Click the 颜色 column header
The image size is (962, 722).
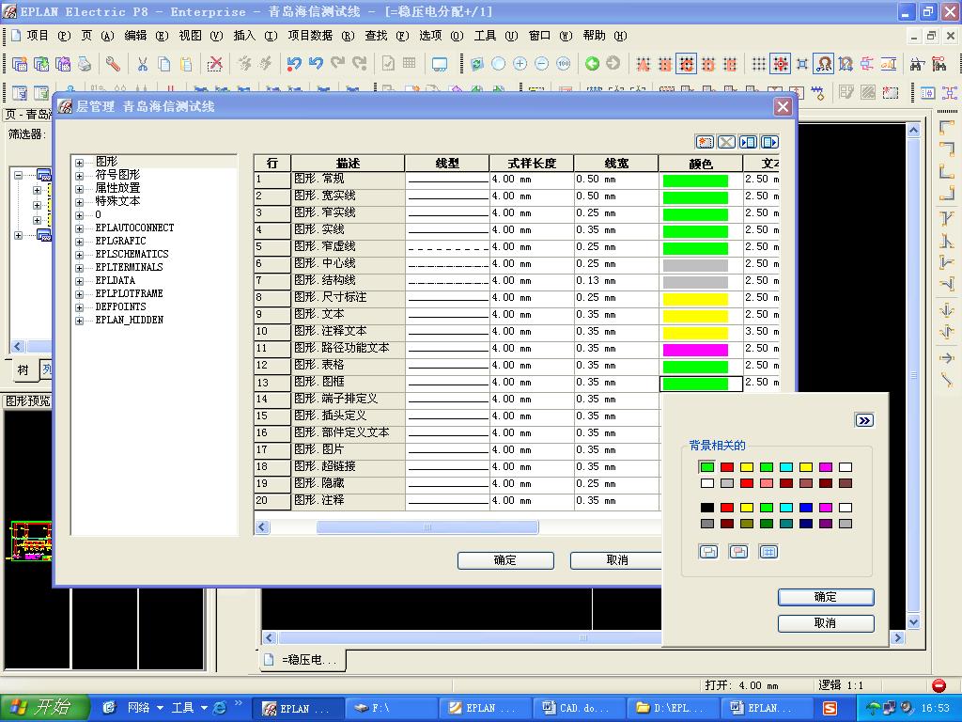tap(700, 164)
